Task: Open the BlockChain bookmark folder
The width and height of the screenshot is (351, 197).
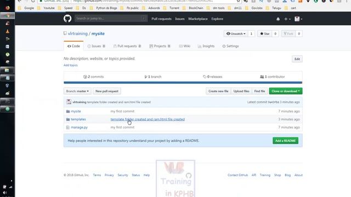Action: (x=194, y=8)
